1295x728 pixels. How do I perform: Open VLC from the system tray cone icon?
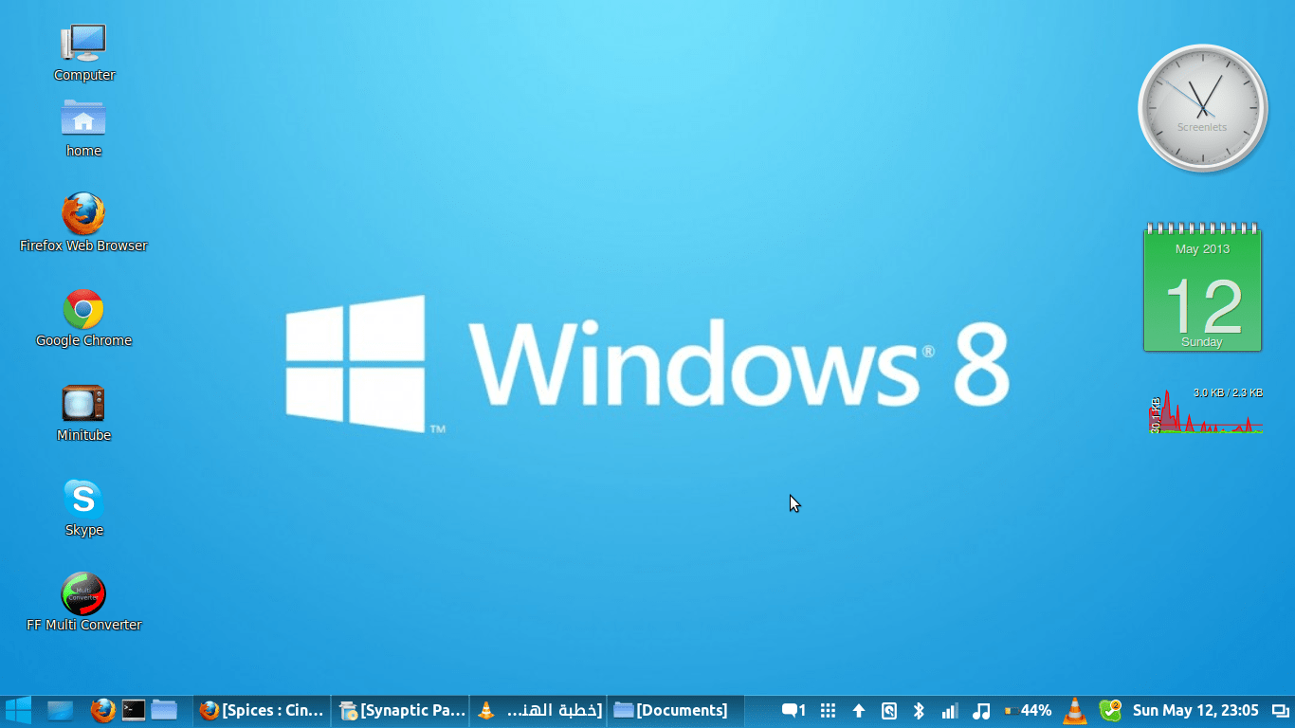[1075, 710]
